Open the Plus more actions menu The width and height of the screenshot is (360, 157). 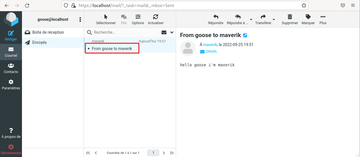[x=323, y=17]
